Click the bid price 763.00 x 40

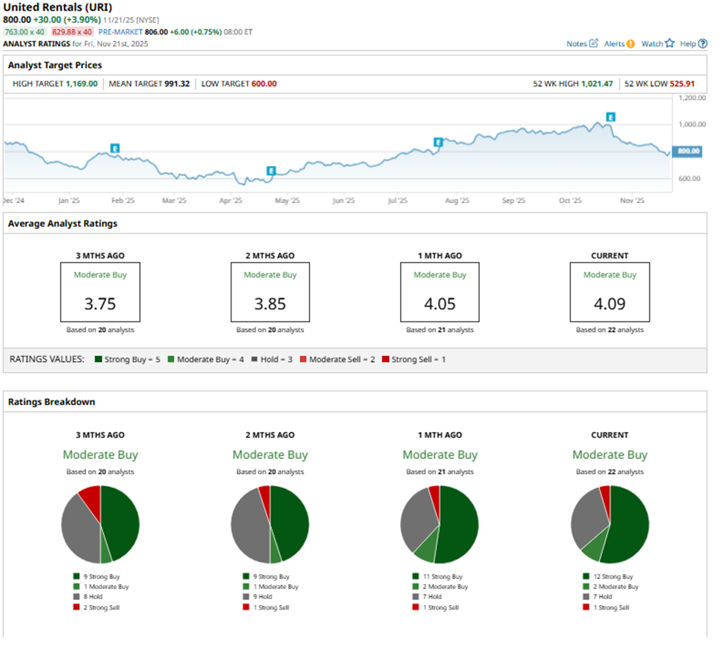click(24, 32)
